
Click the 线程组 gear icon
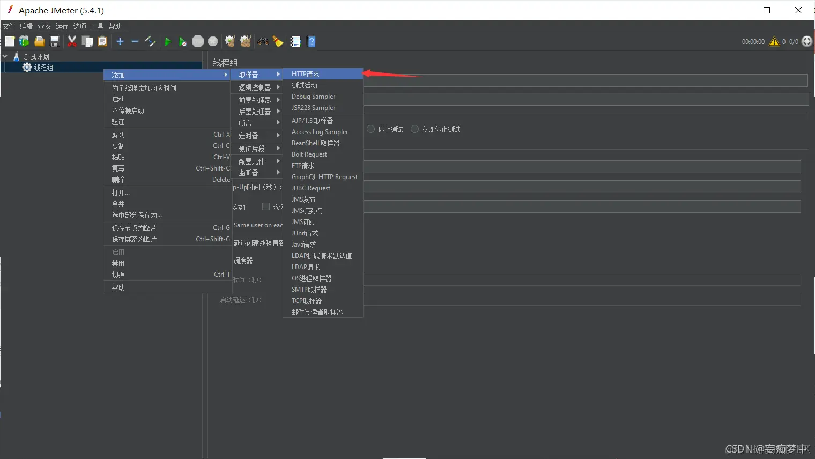pyautogui.click(x=27, y=68)
